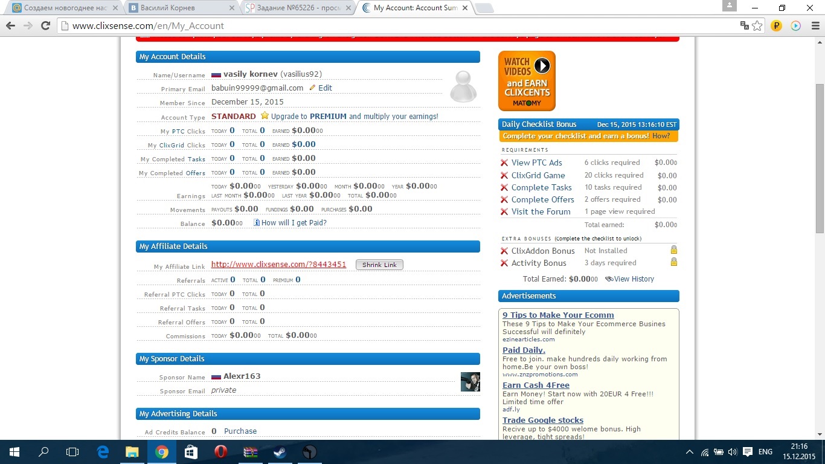Open the 'Trade Google stocks' ad link
Image resolution: width=825 pixels, height=464 pixels.
point(543,420)
